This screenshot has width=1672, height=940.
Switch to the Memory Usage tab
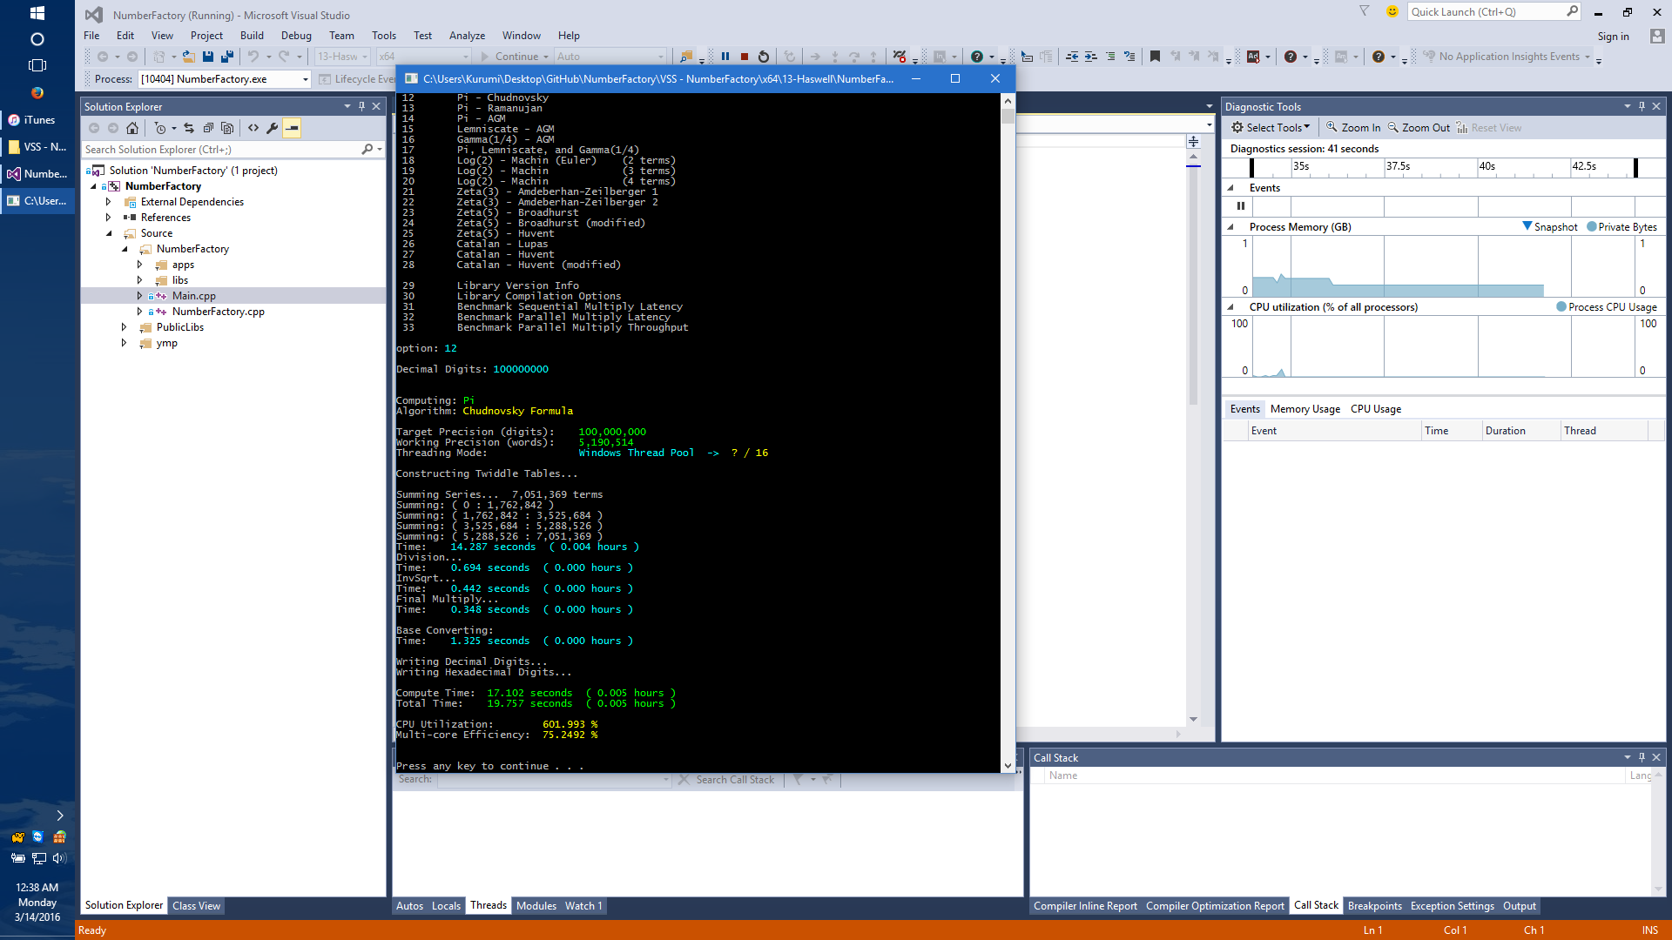[x=1305, y=409]
